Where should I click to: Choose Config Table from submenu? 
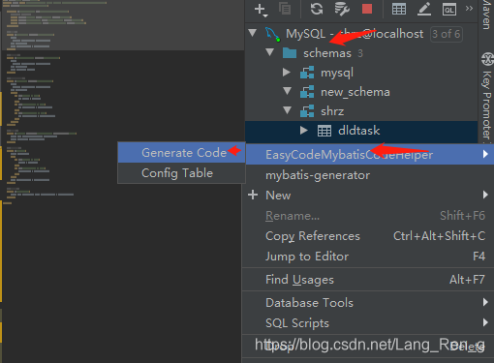coord(181,173)
